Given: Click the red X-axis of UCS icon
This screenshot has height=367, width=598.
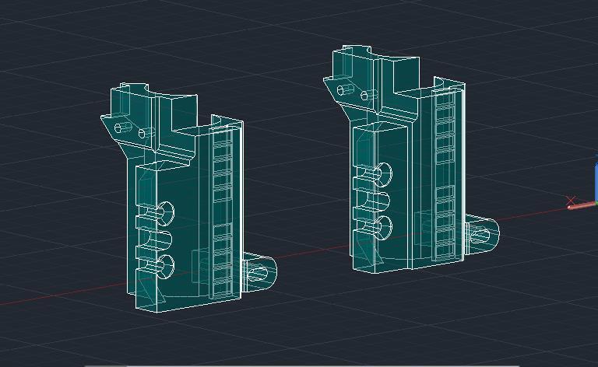Looking at the screenshot, I should pyautogui.click(x=581, y=206).
